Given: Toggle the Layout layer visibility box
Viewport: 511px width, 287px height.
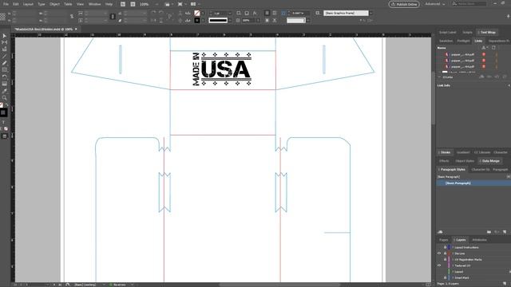Looking at the screenshot, I should (439, 271).
